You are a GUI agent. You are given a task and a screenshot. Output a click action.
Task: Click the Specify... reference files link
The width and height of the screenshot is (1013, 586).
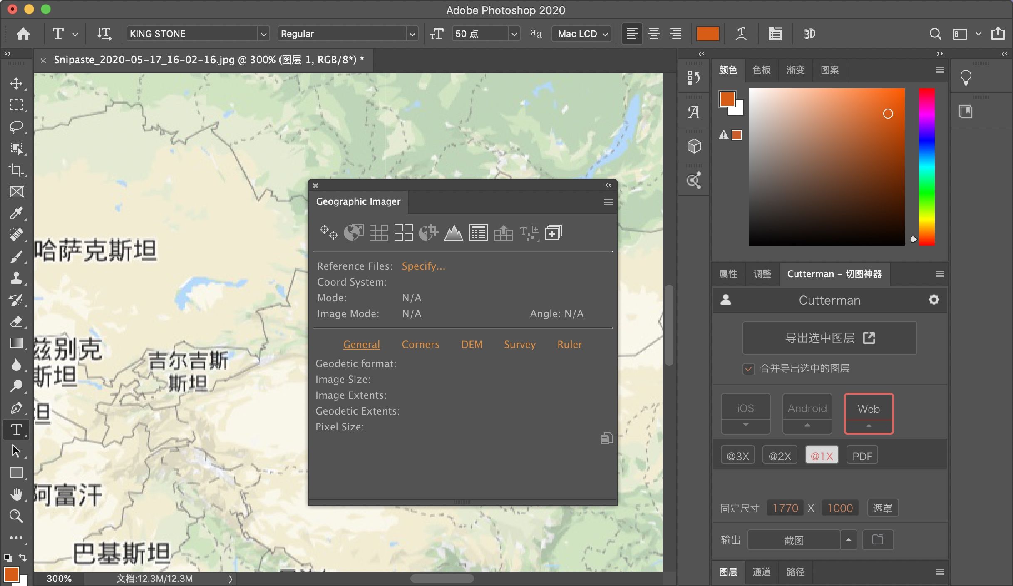coord(423,266)
